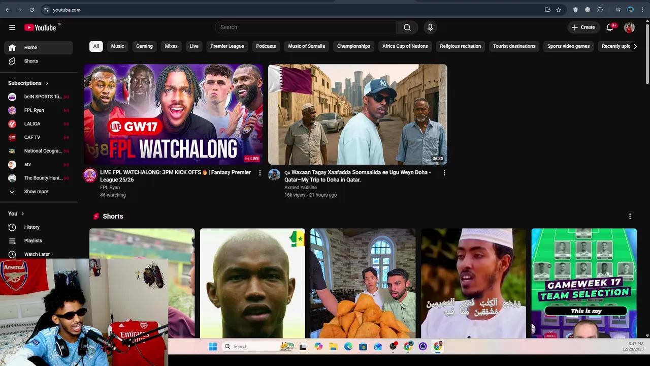Open FPL Ryan subscription in sidebar
The image size is (650, 366).
39,110
